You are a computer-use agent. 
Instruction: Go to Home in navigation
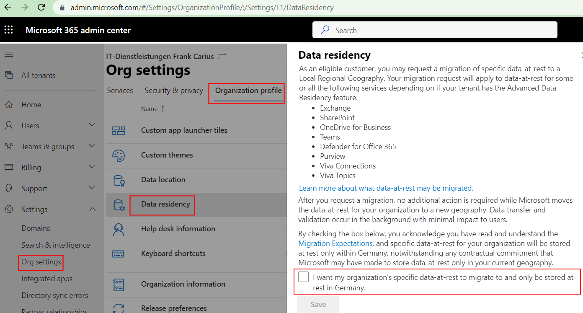tap(31, 105)
